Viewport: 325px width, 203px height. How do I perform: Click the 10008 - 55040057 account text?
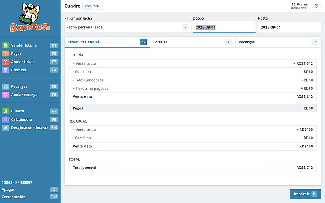(x=17, y=182)
